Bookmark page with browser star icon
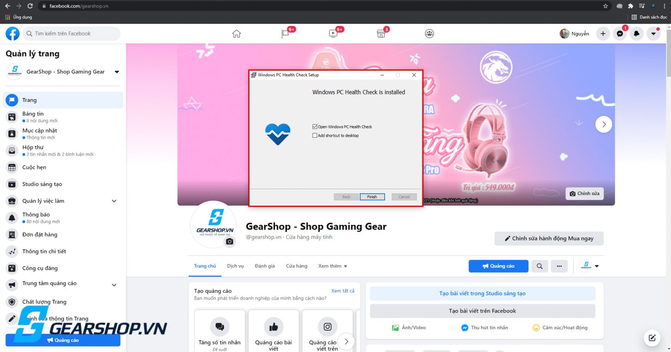671x352 pixels. tap(605, 6)
